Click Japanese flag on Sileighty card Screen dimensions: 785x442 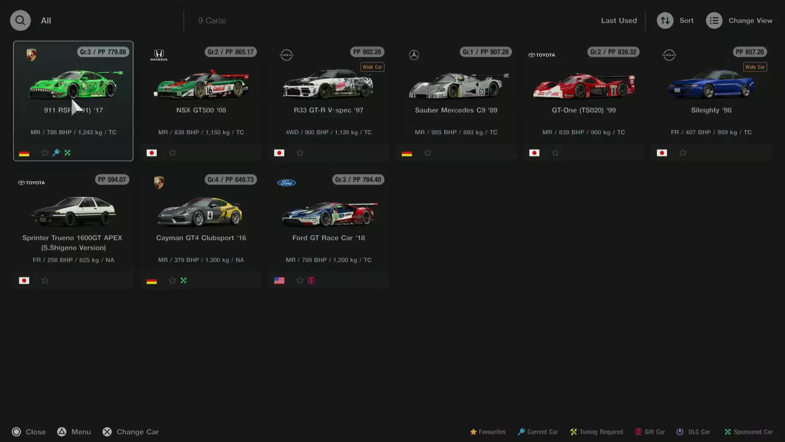662,153
